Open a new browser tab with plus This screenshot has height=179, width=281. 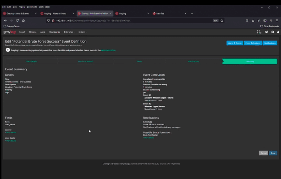pos(192,13)
